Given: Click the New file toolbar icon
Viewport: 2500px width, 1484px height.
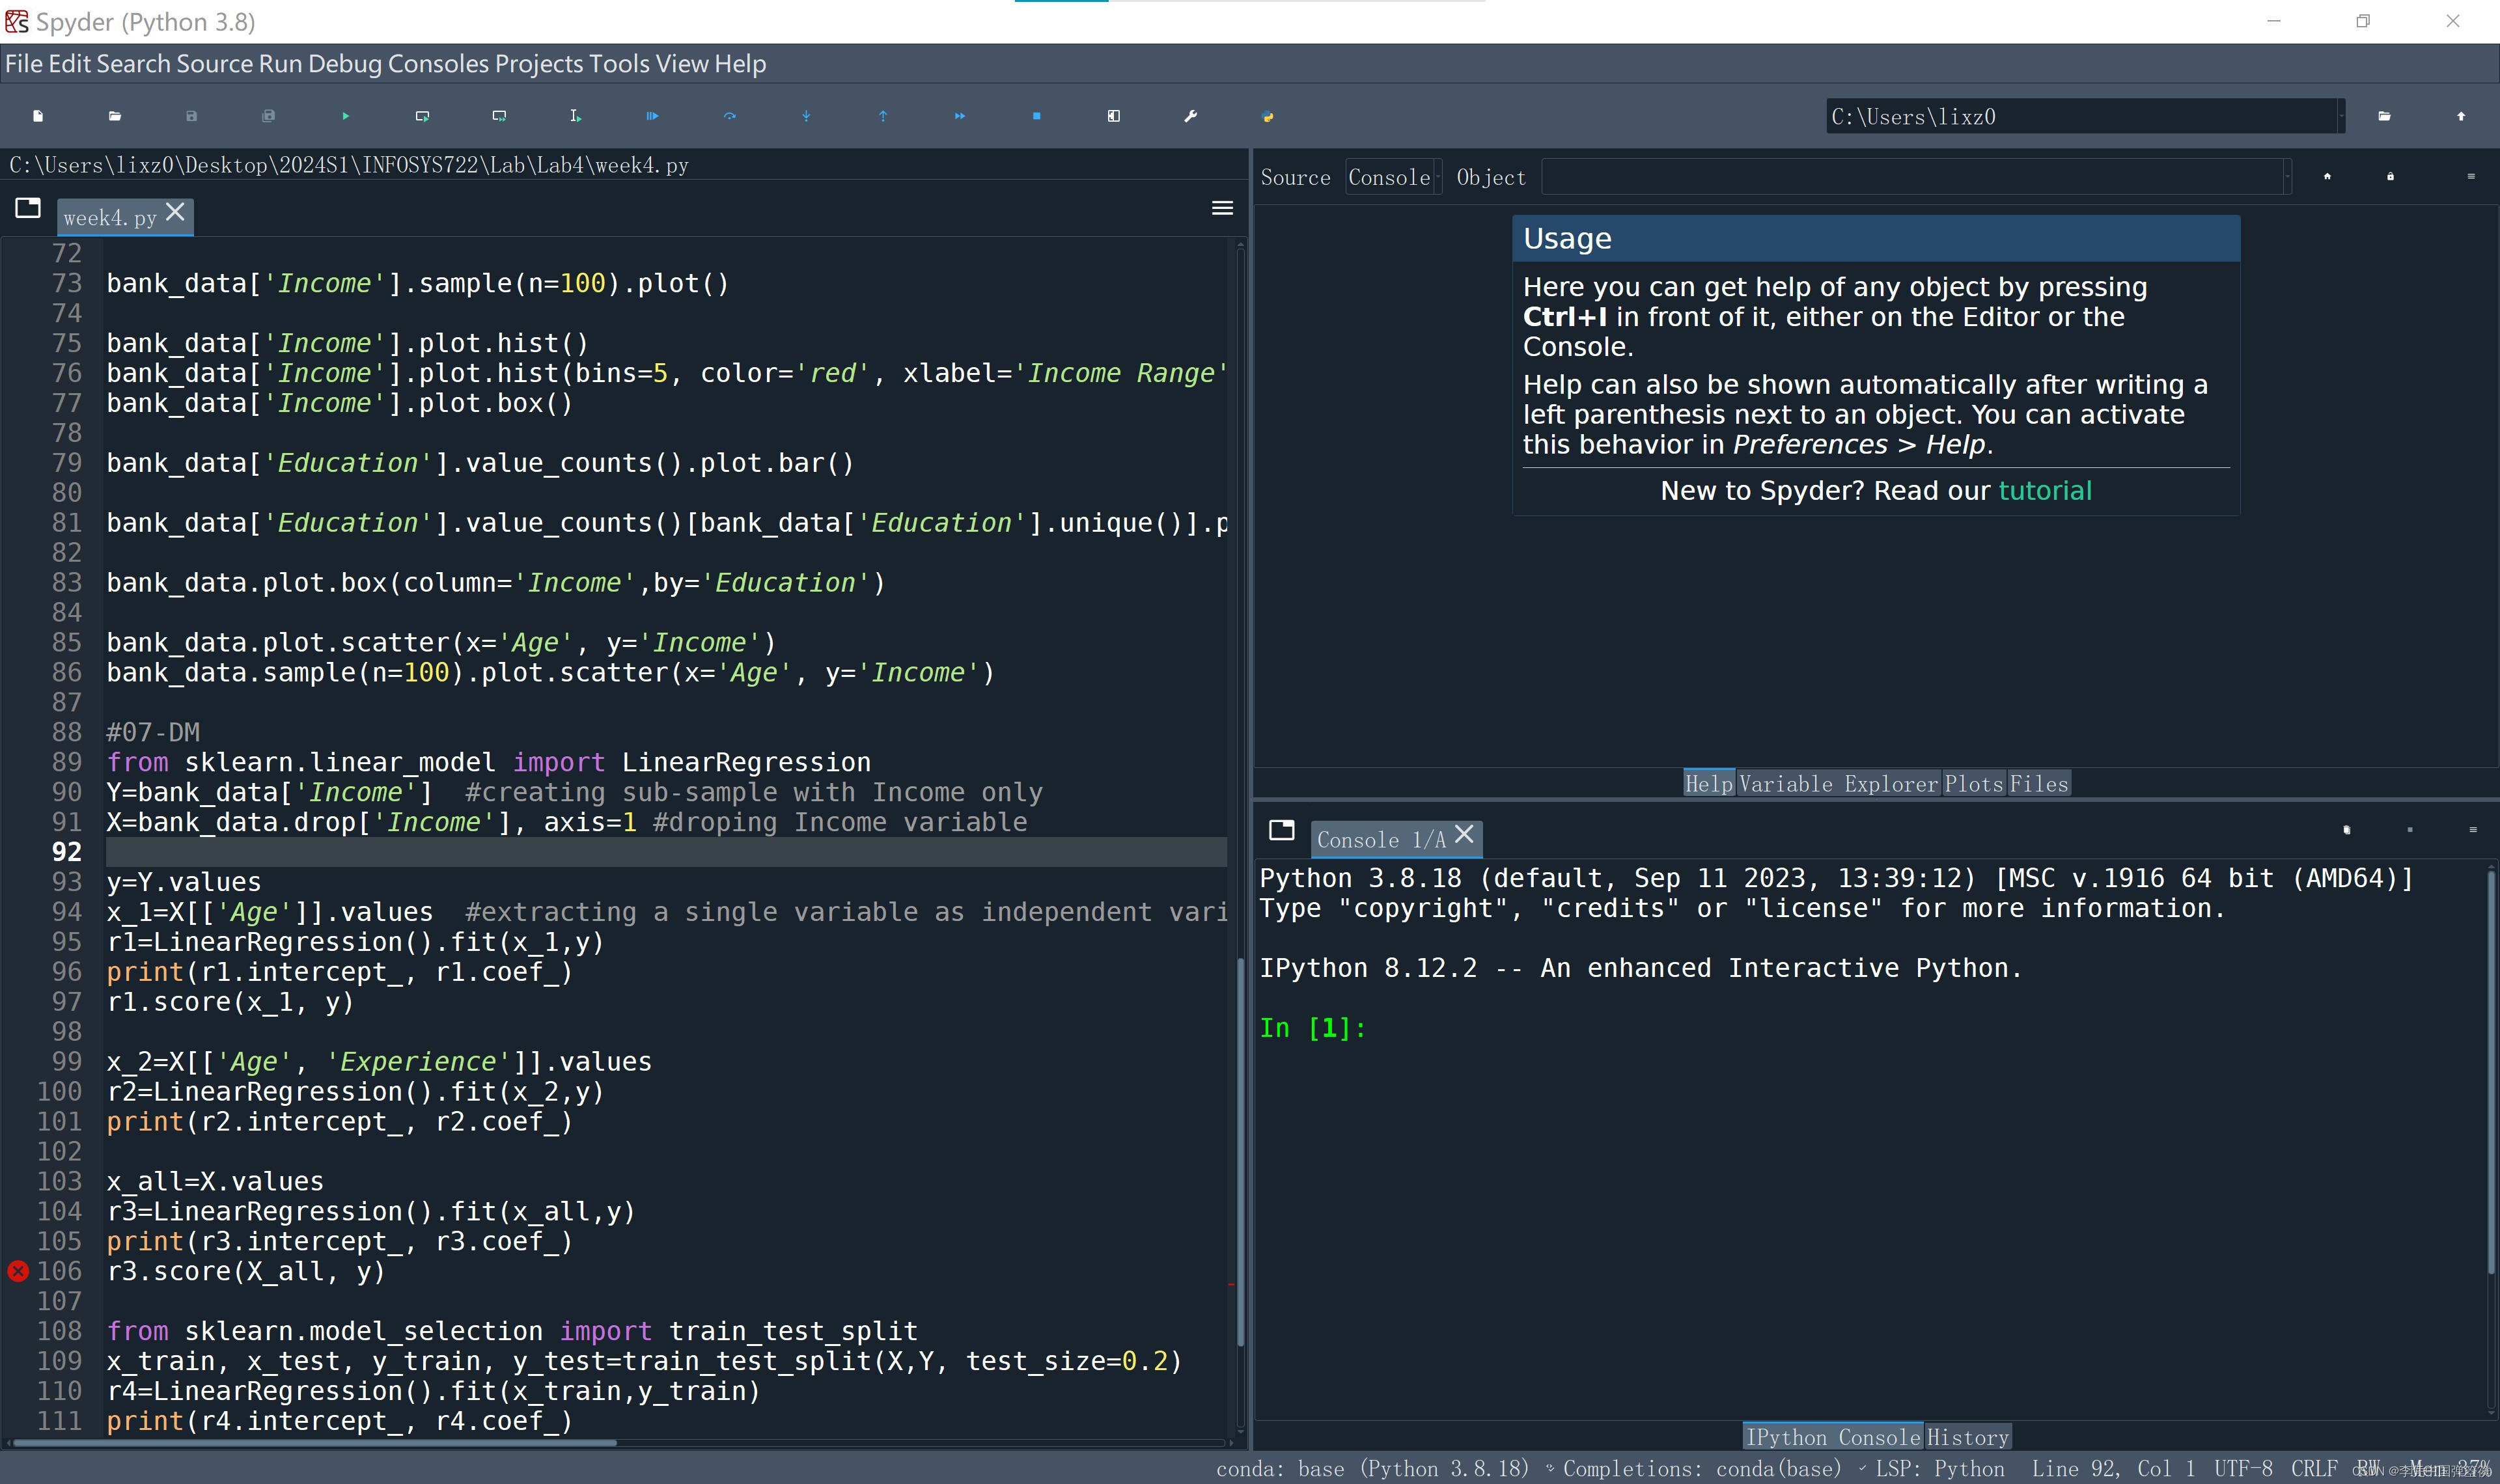Looking at the screenshot, I should (x=38, y=116).
